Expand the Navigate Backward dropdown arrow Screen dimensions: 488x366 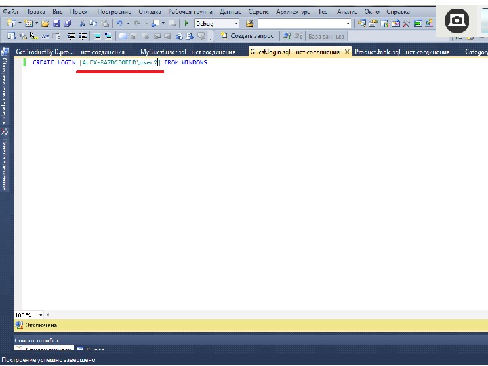[163, 23]
